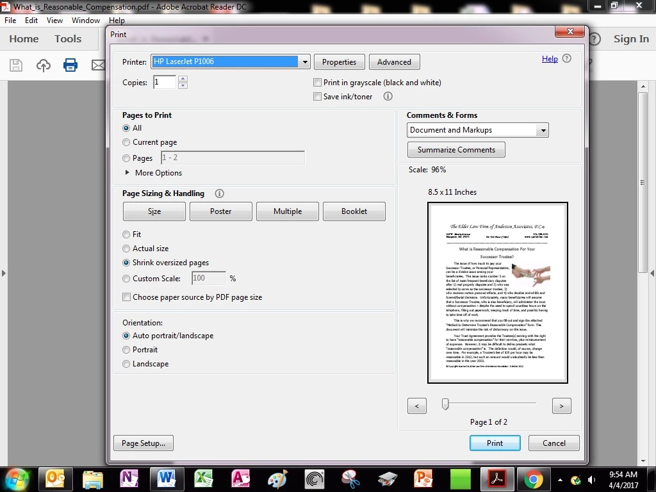Screen dimensions: 656x492
Task: Switch to the Home tab
Action: (24, 39)
